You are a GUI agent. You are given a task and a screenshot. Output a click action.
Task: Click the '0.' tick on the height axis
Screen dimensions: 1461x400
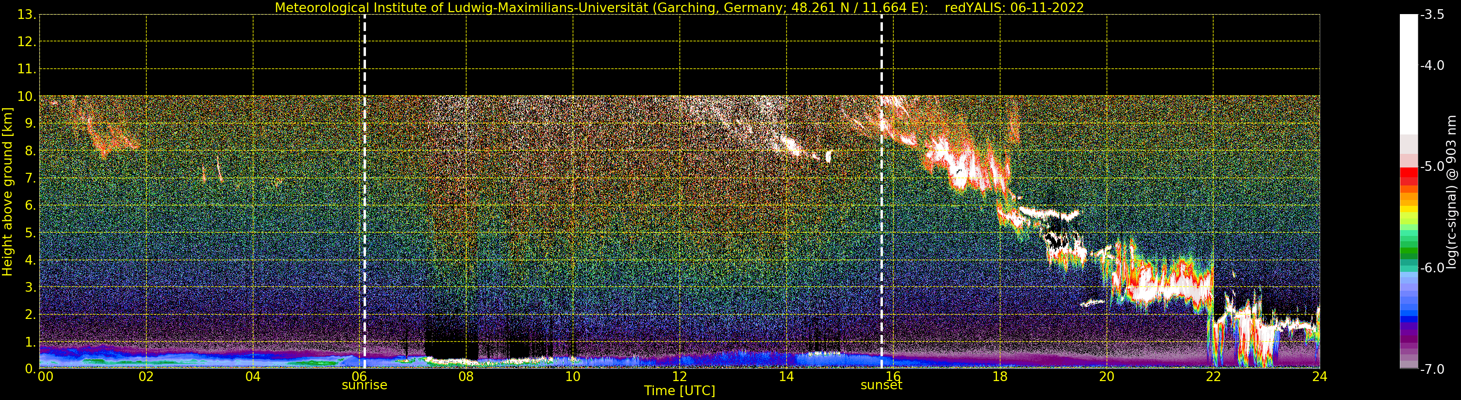coord(30,369)
